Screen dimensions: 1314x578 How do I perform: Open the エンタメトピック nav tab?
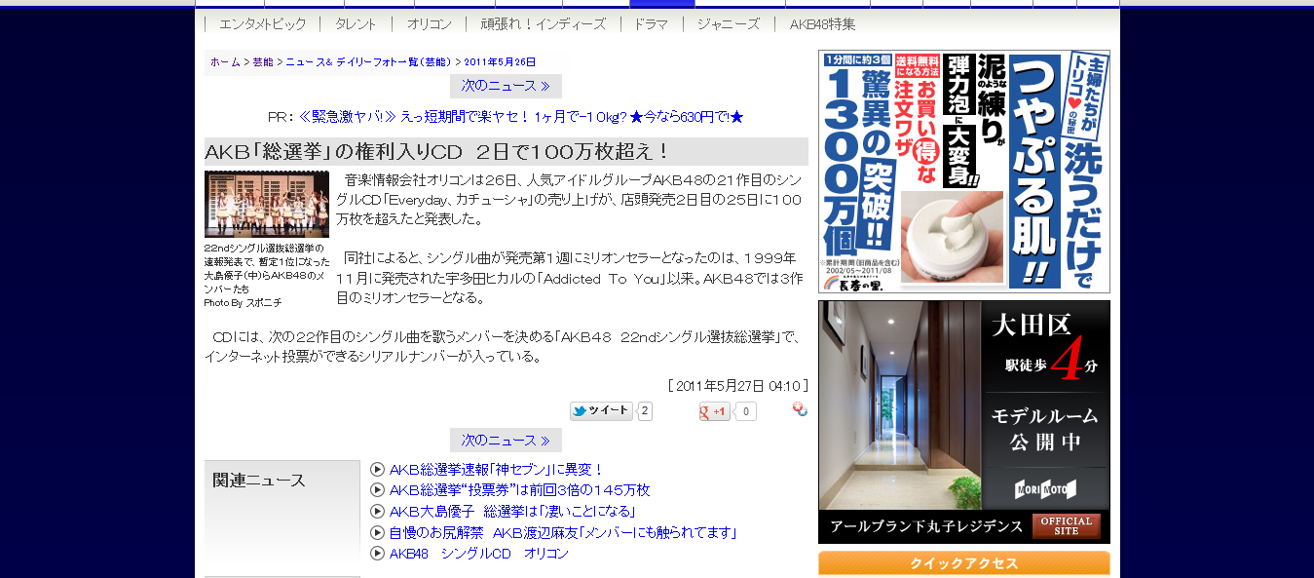[x=262, y=24]
